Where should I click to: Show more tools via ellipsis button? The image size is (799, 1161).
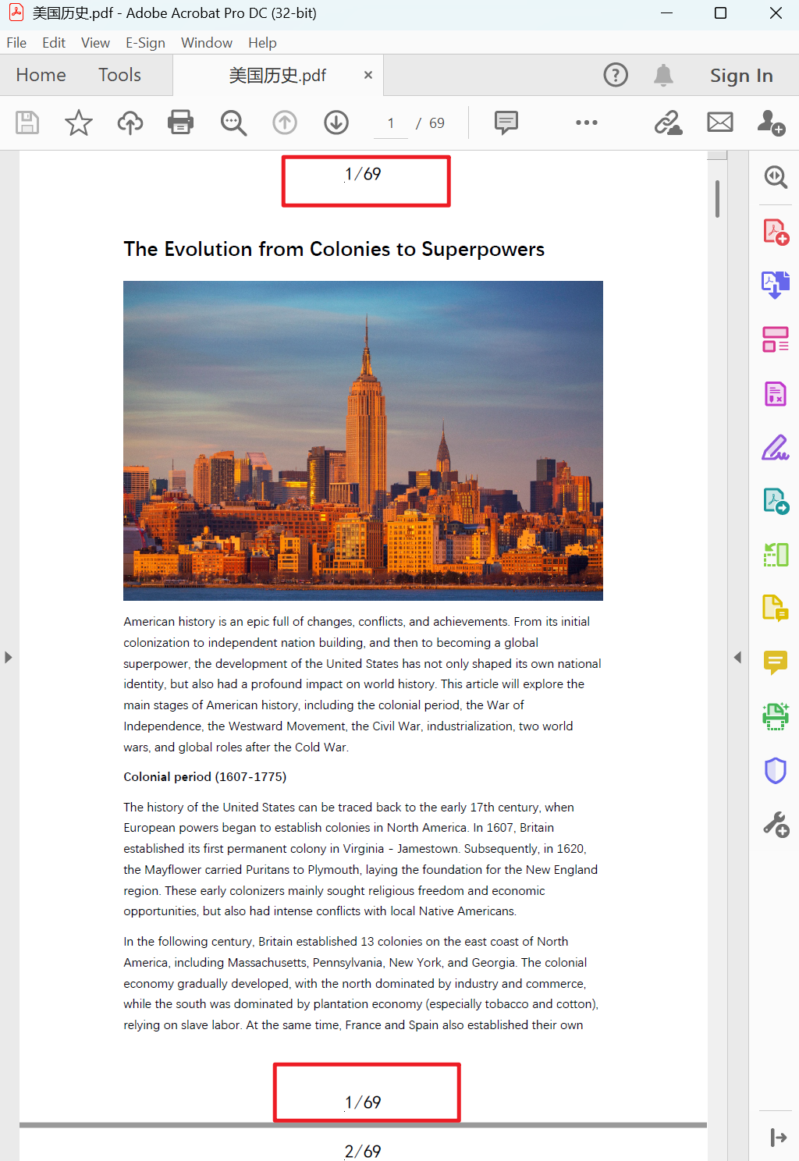pos(587,122)
